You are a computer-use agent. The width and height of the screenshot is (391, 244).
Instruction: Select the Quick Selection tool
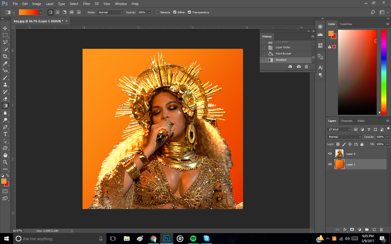[5, 49]
